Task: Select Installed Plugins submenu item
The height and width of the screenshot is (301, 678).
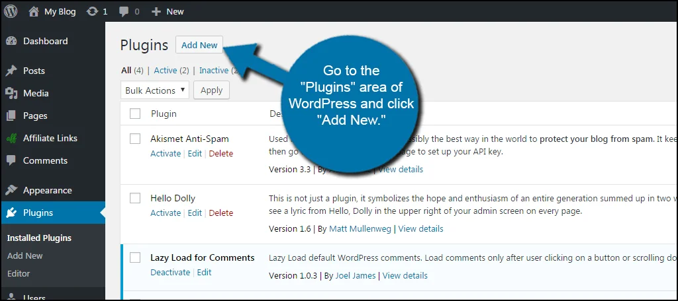Action: coord(39,238)
